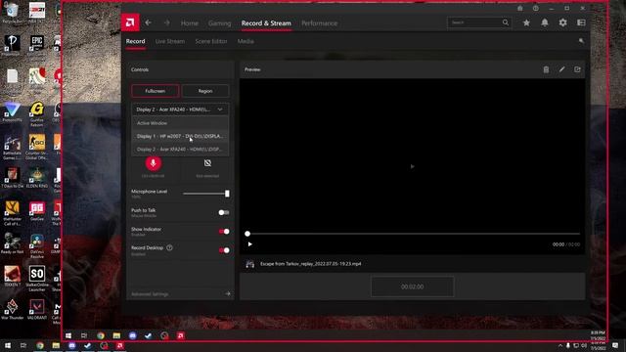Open StalkerOnline Launcher desktop shortcut

point(37,279)
